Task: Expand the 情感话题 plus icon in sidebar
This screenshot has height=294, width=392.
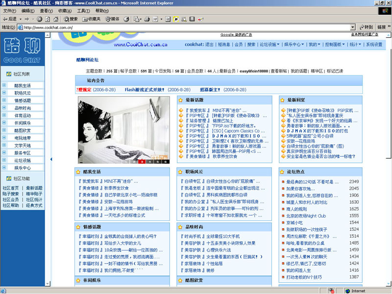Action: click(x=4, y=100)
